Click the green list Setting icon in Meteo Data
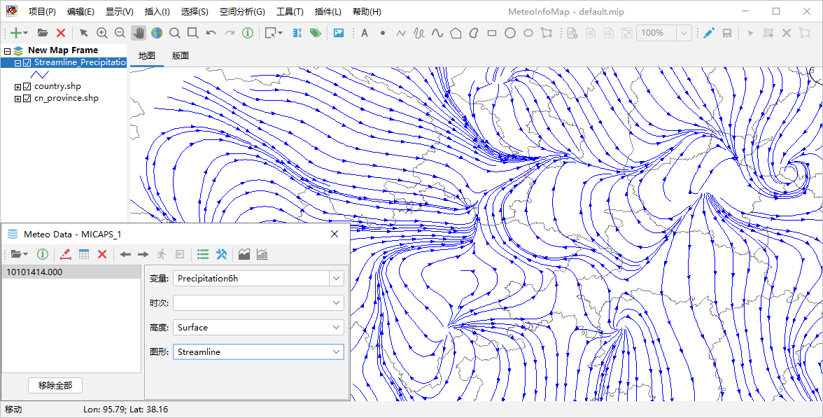Image resolution: width=823 pixels, height=418 pixels. click(x=203, y=254)
